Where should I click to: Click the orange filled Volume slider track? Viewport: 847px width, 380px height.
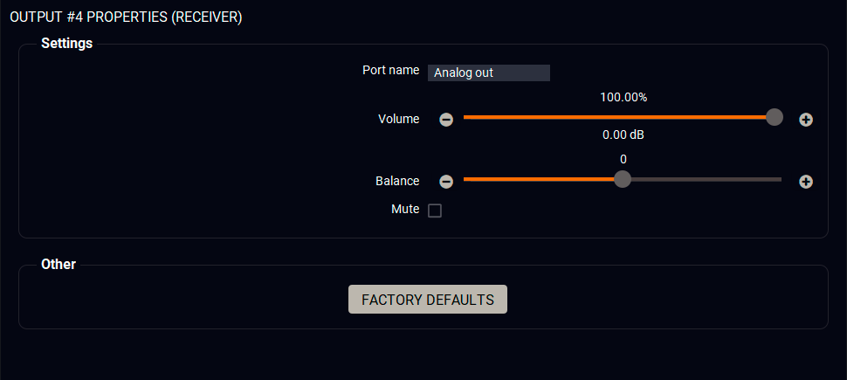pos(611,117)
